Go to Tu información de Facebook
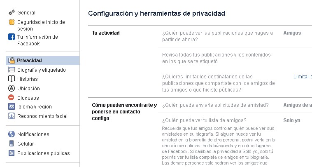This screenshot has height=167, width=312. click(x=37, y=40)
